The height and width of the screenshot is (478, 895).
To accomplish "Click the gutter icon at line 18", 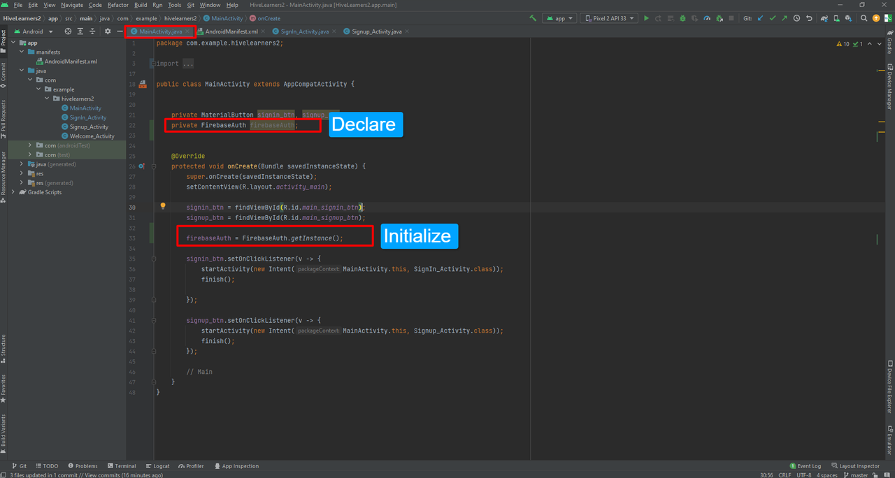I will tap(143, 84).
